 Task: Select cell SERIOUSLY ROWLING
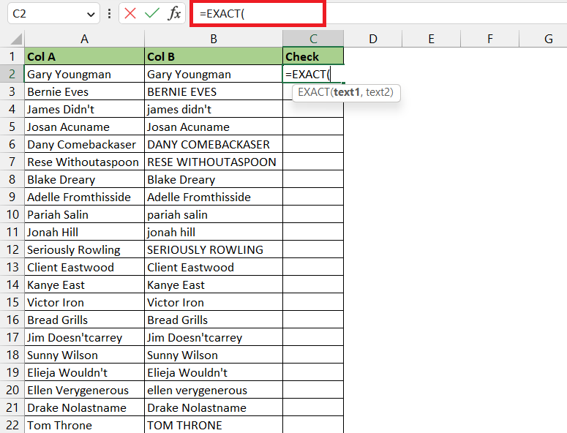214,249
